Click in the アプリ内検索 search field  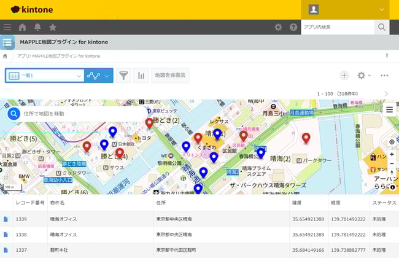coord(338,27)
